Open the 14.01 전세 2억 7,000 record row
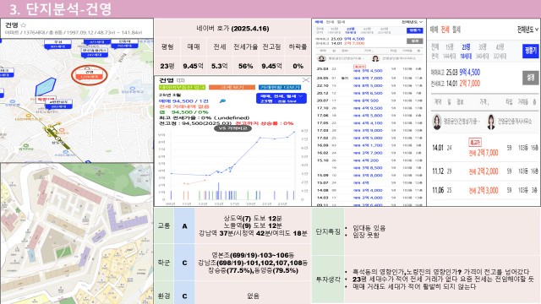Screen dimensions: 541x304 click(485, 149)
